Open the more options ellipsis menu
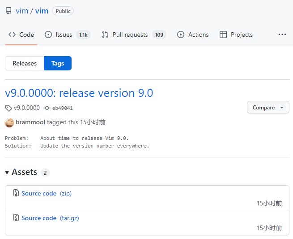 pyautogui.click(x=282, y=35)
